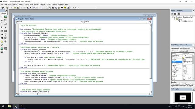Viewport: 195px width, 109px height.
Task: Open Project Explorer from the toolbar
Action: click(50, 8)
